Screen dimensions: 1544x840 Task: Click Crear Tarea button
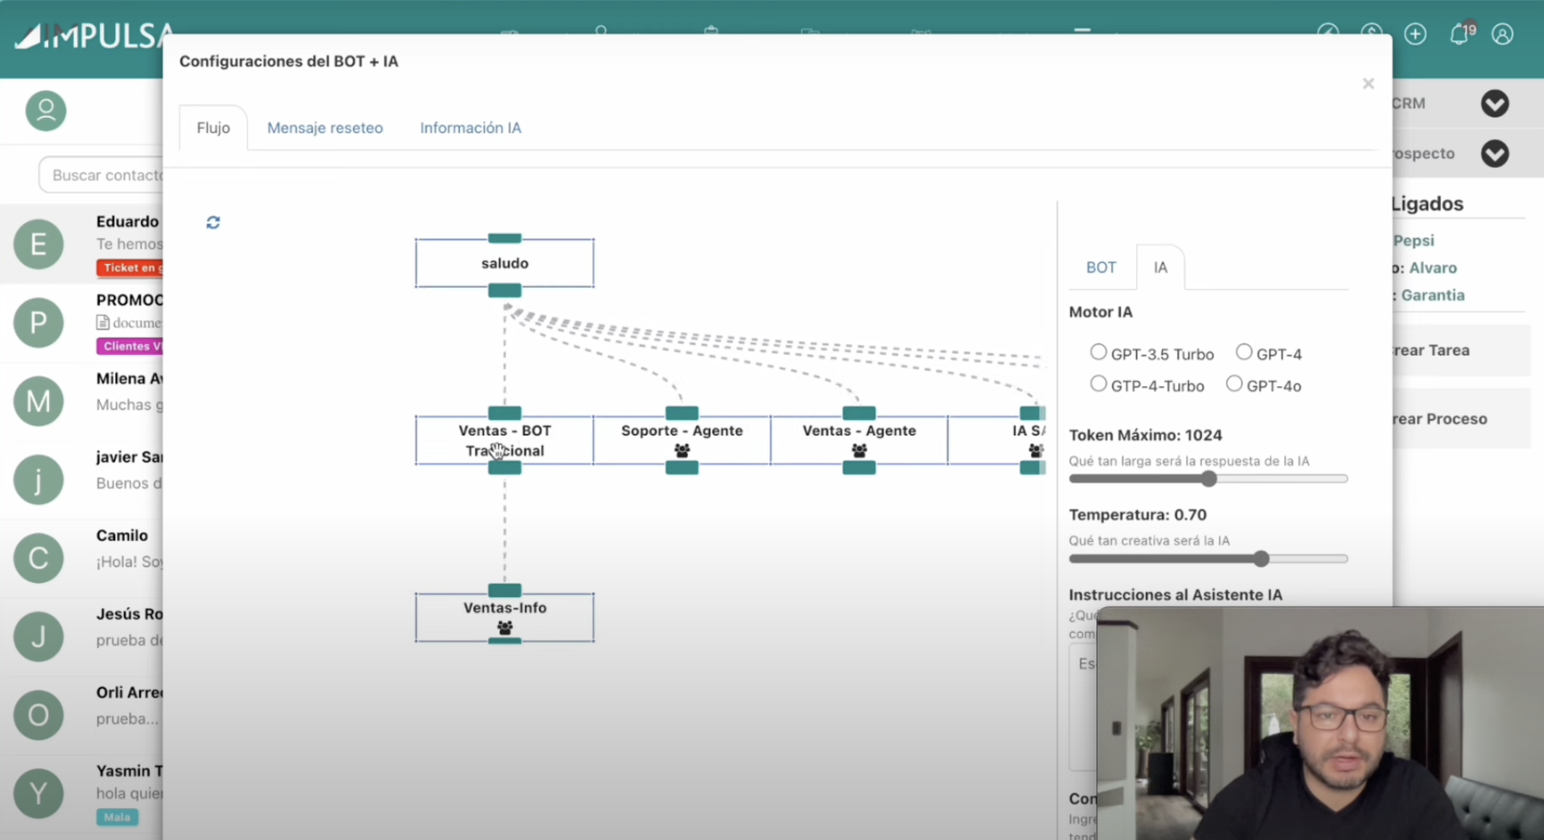tap(1461, 350)
